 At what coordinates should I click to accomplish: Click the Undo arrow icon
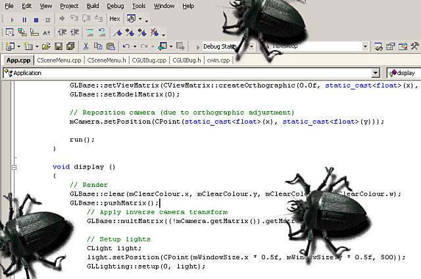pos(126,47)
